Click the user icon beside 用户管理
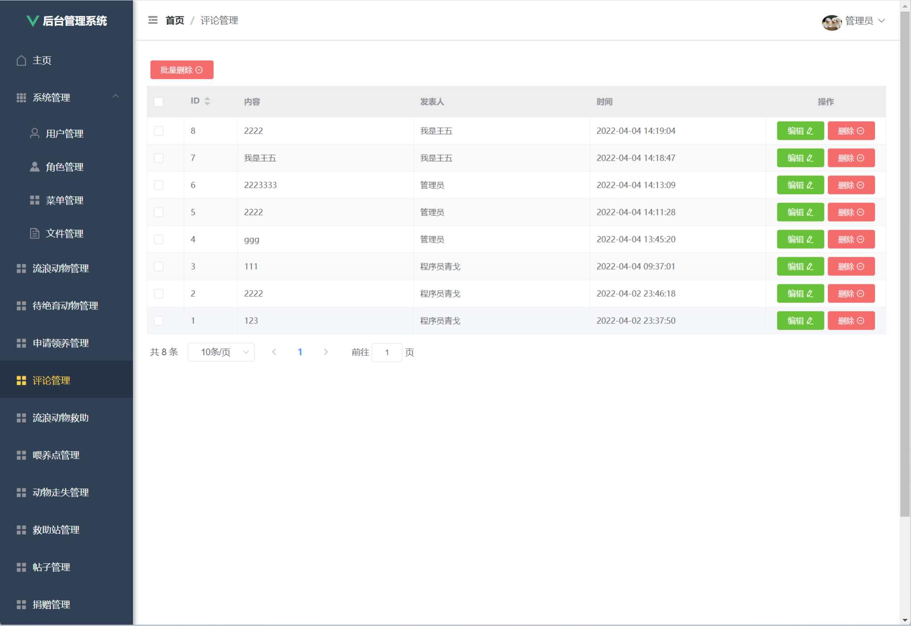The width and height of the screenshot is (911, 626). (x=34, y=133)
